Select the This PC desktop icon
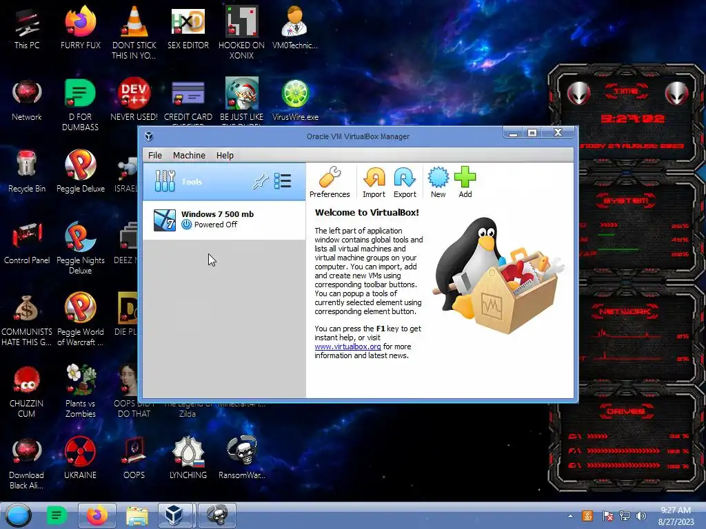The height and width of the screenshot is (529, 706). click(27, 29)
